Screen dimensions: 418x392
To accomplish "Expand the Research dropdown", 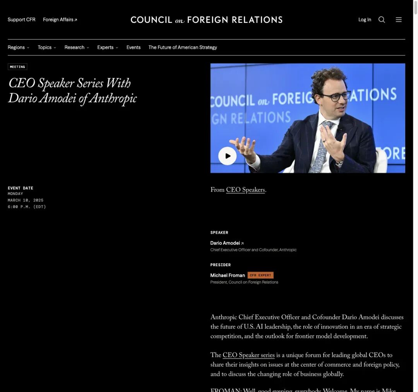I will coord(77,48).
